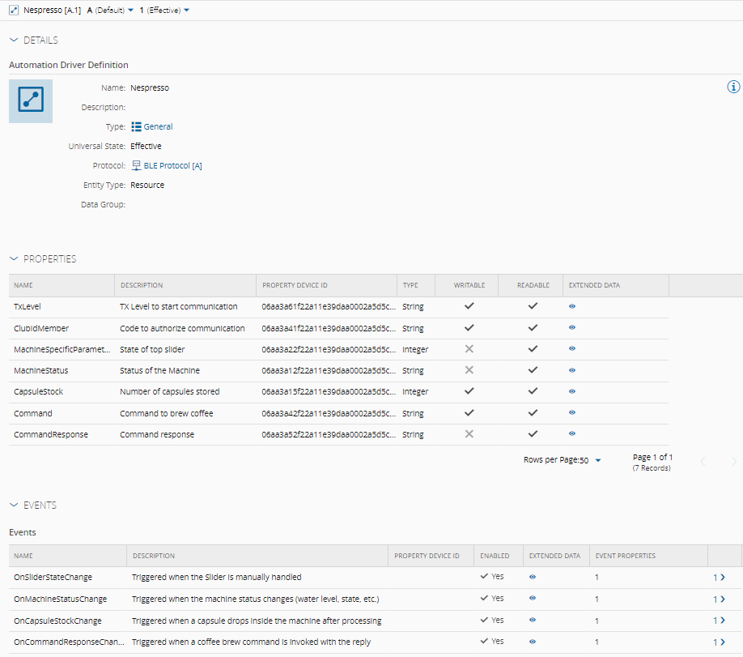View extended data for CommandResponse property
Image resolution: width=743 pixels, height=657 pixels.
pyautogui.click(x=572, y=434)
